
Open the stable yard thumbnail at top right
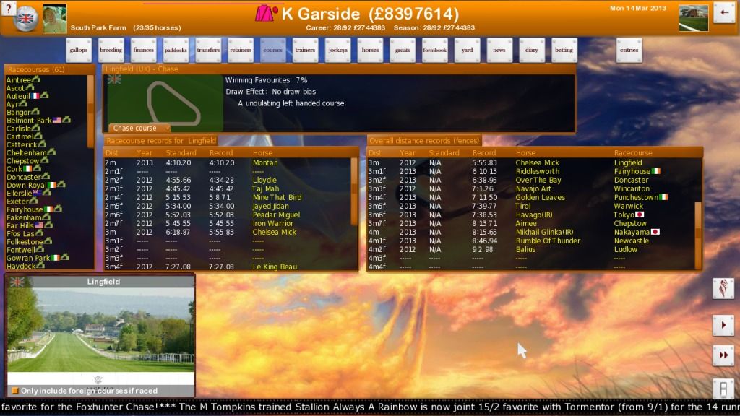point(693,18)
